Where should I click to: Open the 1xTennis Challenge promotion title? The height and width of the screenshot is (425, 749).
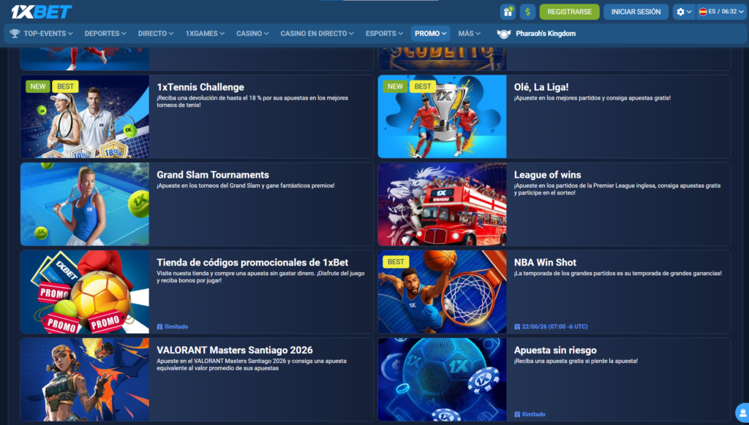[x=200, y=87]
